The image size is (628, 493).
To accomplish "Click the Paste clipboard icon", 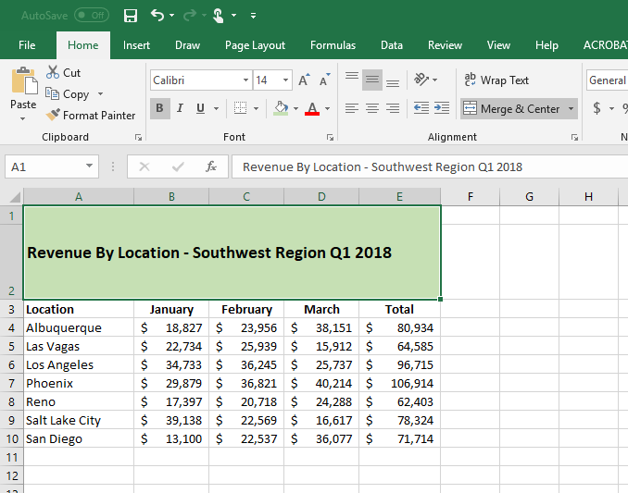I will [24, 81].
